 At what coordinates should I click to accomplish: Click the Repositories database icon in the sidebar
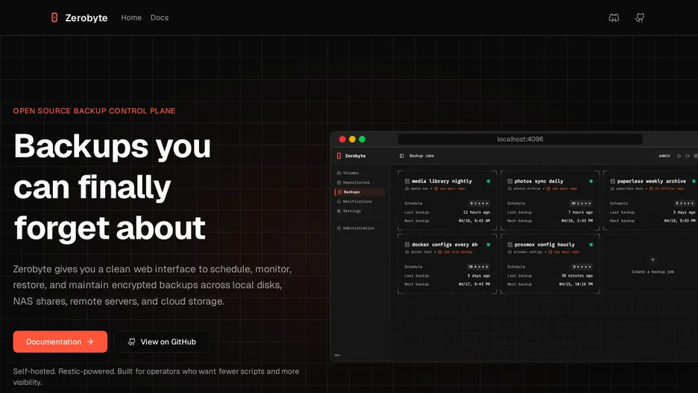339,183
